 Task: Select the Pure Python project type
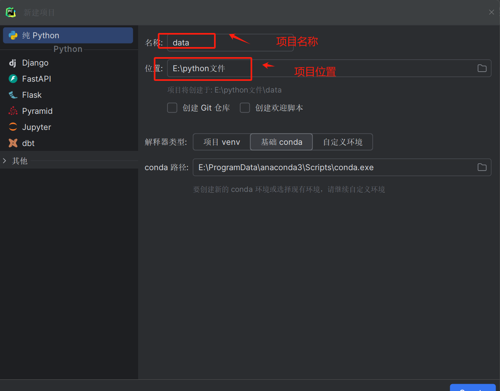68,35
